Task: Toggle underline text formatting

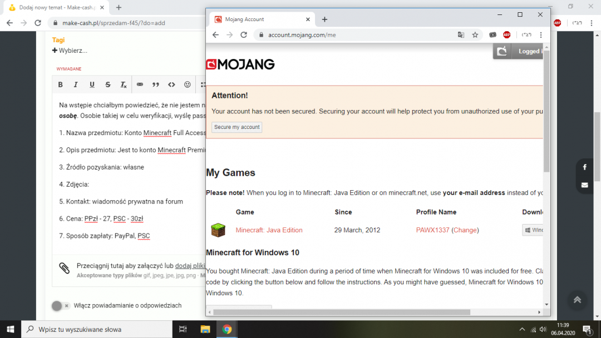Action: (x=92, y=84)
